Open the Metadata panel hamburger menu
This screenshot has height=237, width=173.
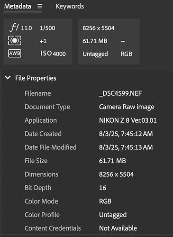click(x=40, y=6)
